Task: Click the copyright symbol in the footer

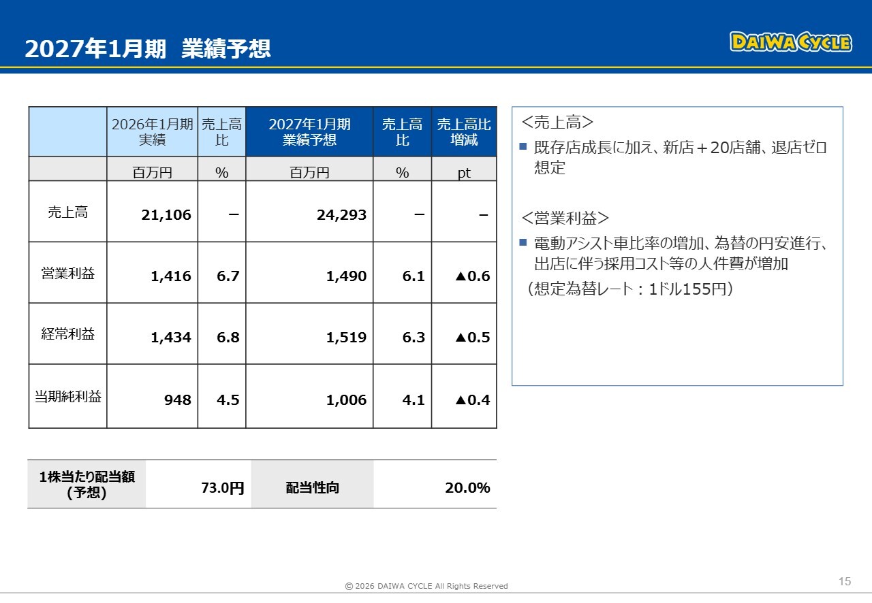Action: coord(349,586)
